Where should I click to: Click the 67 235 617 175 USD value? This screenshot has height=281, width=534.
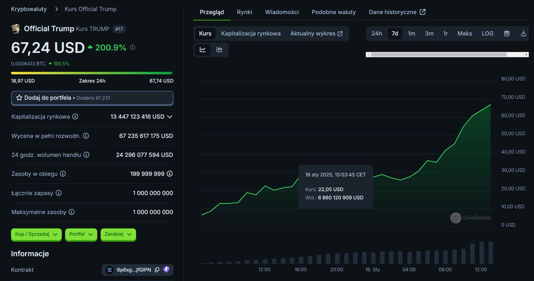click(x=146, y=136)
